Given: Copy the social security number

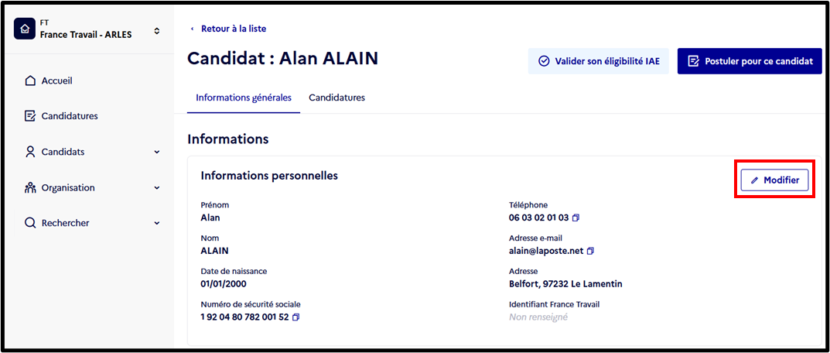Looking at the screenshot, I should click(296, 317).
